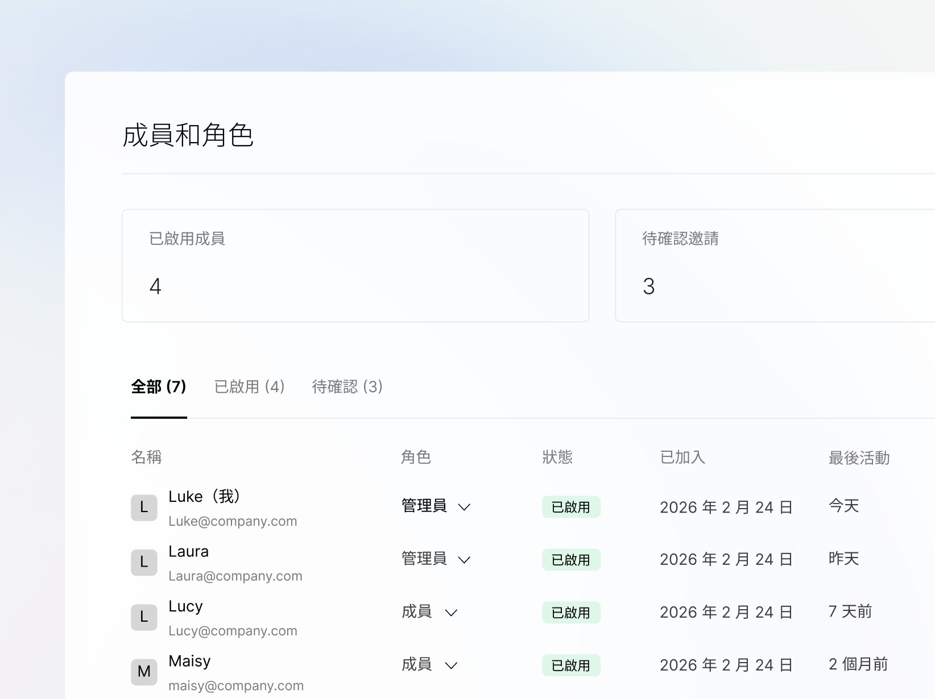Click the 名稱 column header

pyautogui.click(x=146, y=457)
